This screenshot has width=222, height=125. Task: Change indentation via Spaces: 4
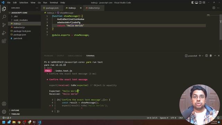(164, 118)
